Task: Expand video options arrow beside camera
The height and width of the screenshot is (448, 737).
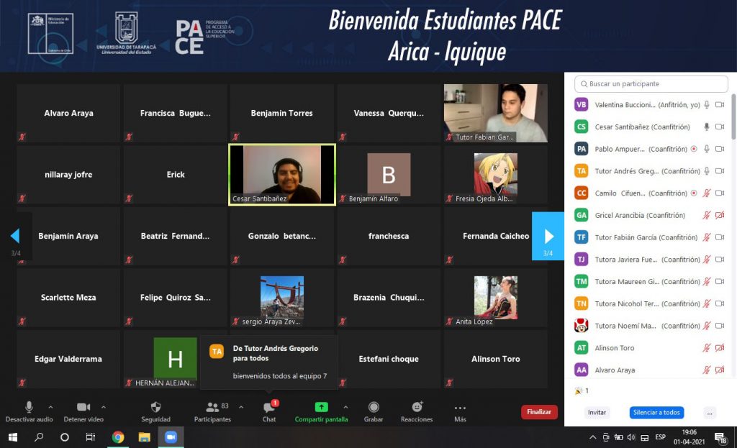Action: click(104, 407)
